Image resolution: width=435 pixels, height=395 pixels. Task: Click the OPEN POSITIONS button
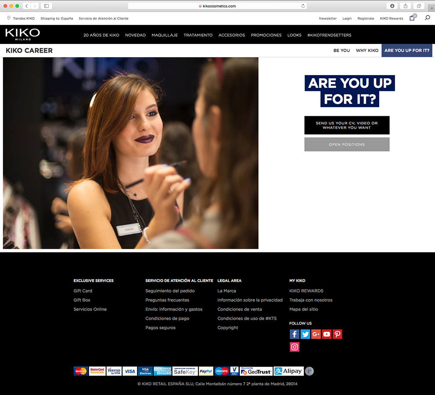point(347,144)
